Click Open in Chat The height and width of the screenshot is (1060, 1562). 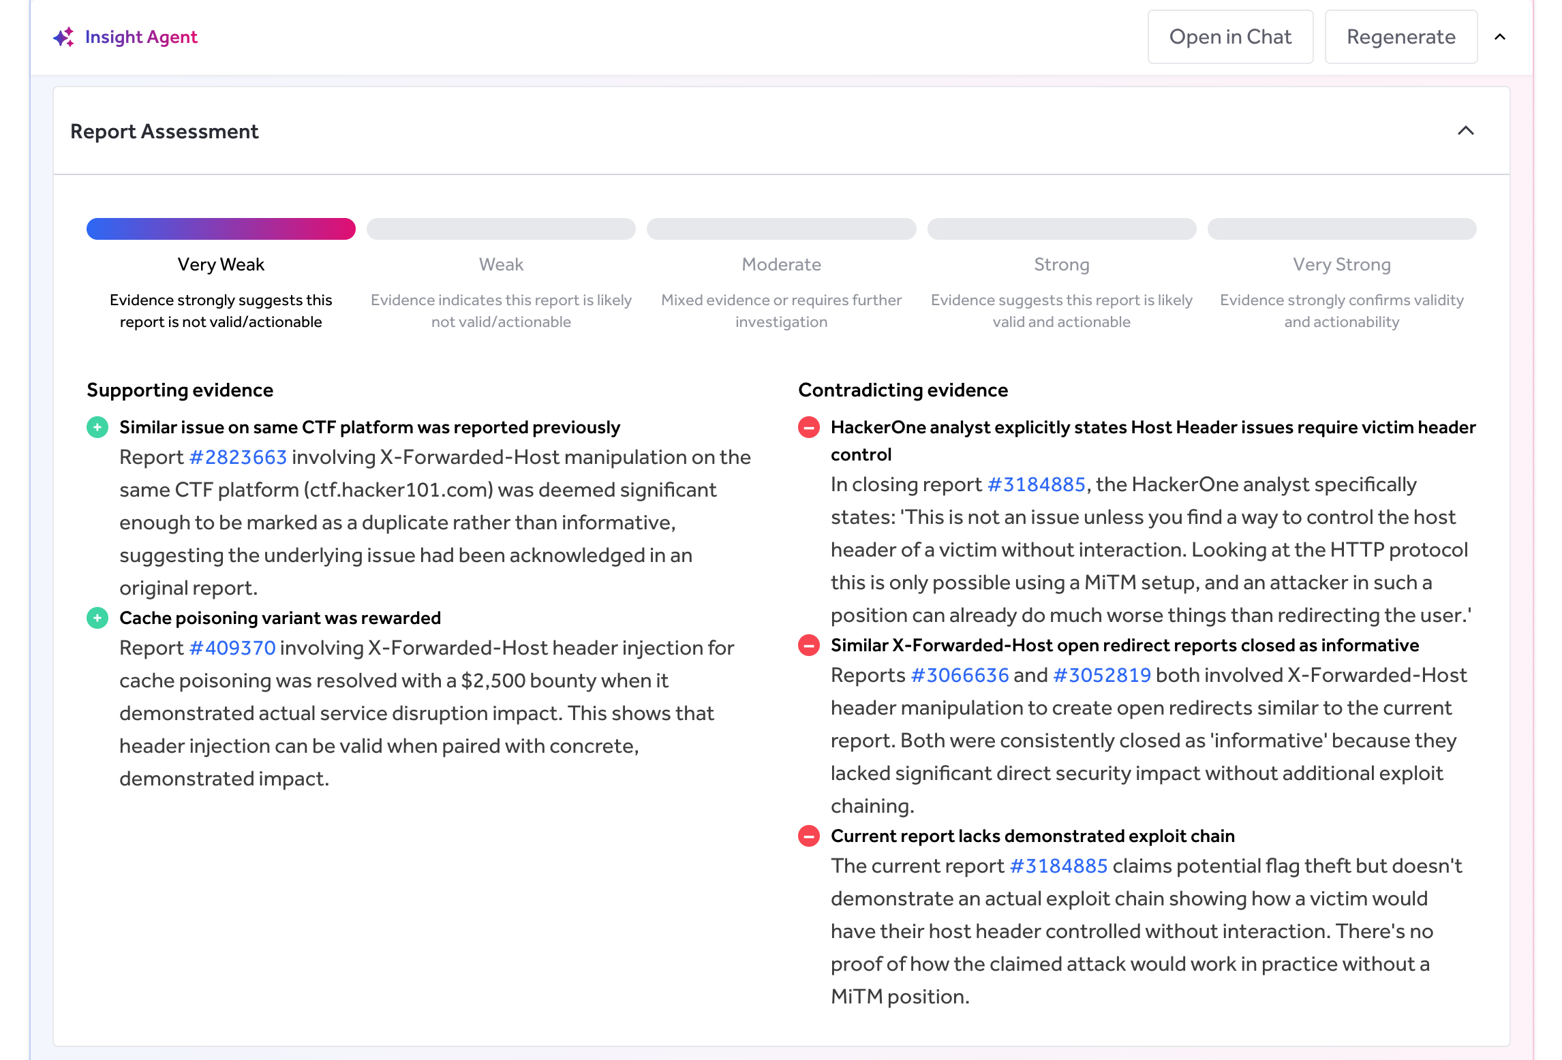coord(1230,36)
